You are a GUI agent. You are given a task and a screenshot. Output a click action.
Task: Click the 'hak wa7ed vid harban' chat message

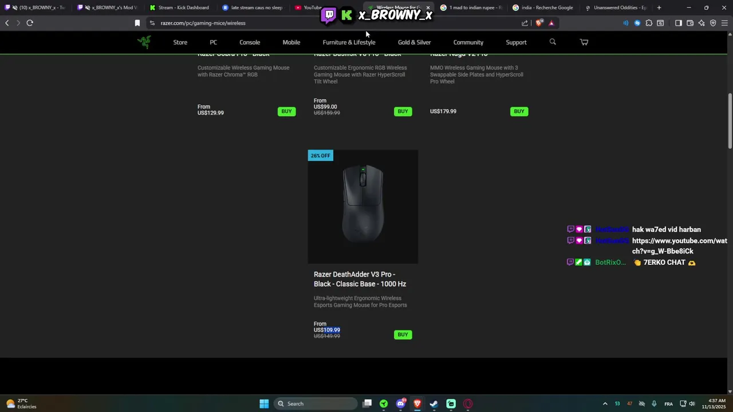coord(667,229)
